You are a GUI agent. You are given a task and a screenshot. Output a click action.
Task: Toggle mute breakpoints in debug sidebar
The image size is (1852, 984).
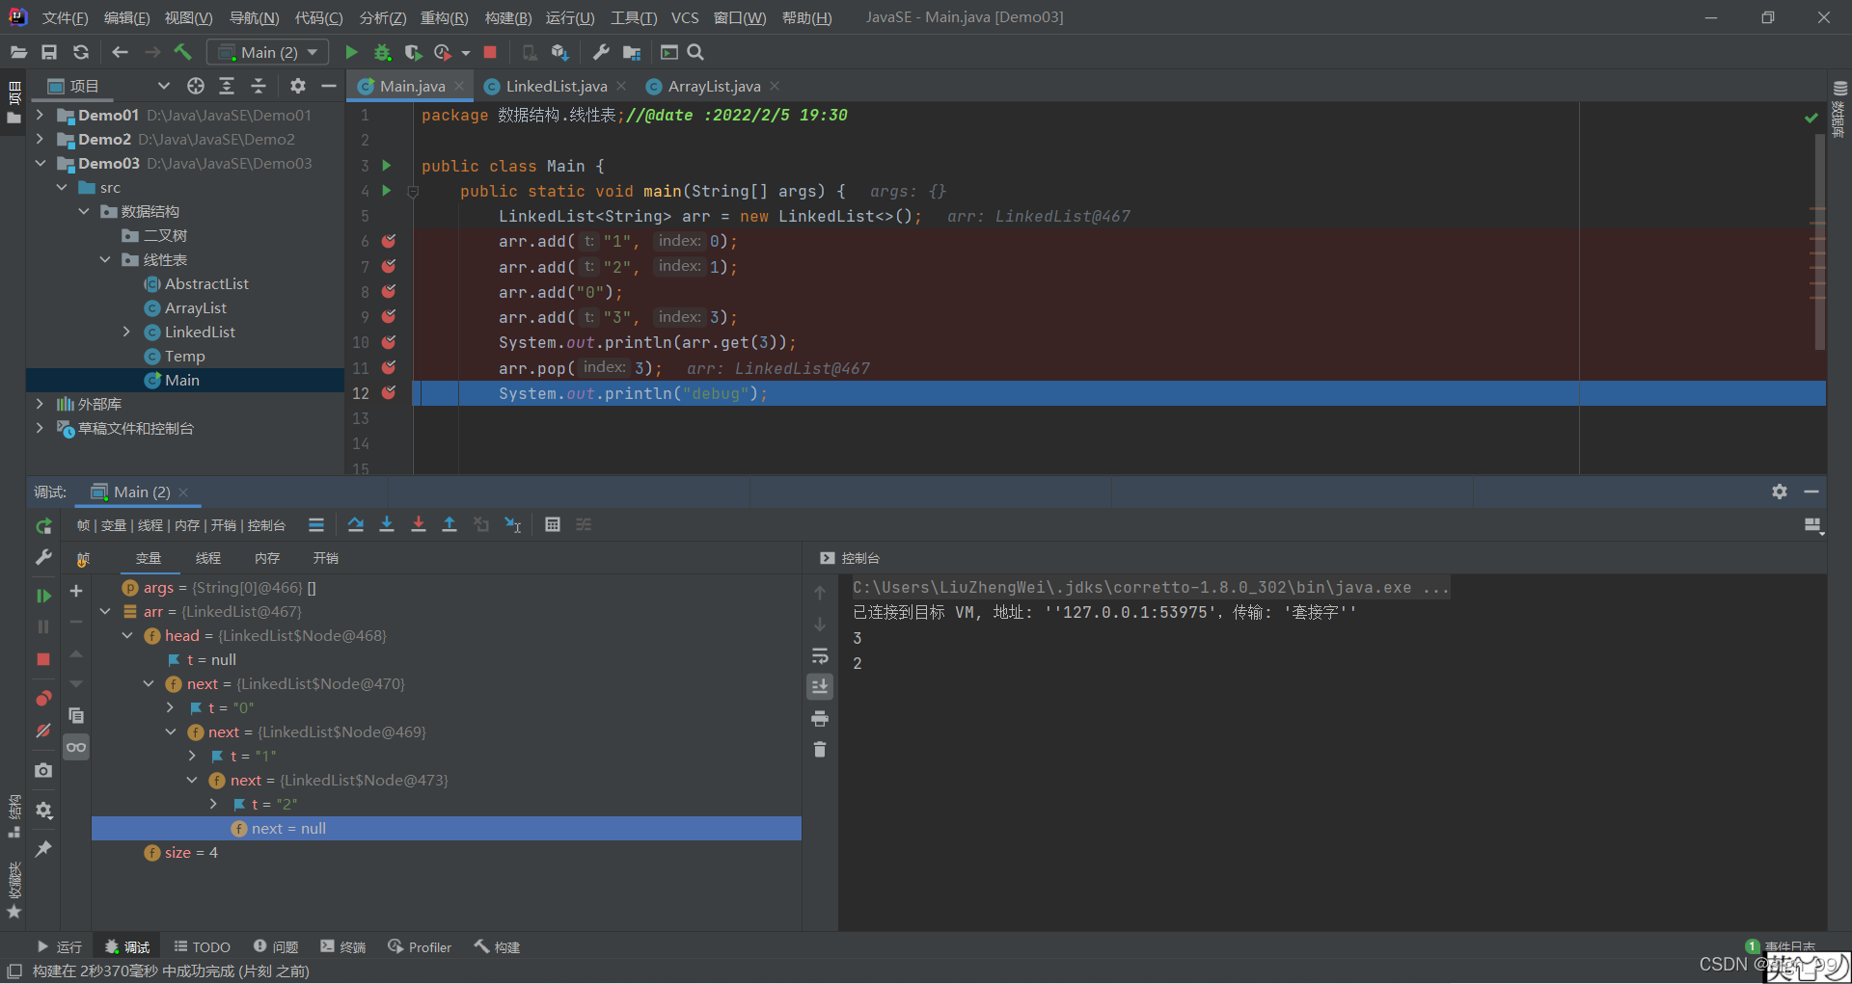pos(43,731)
